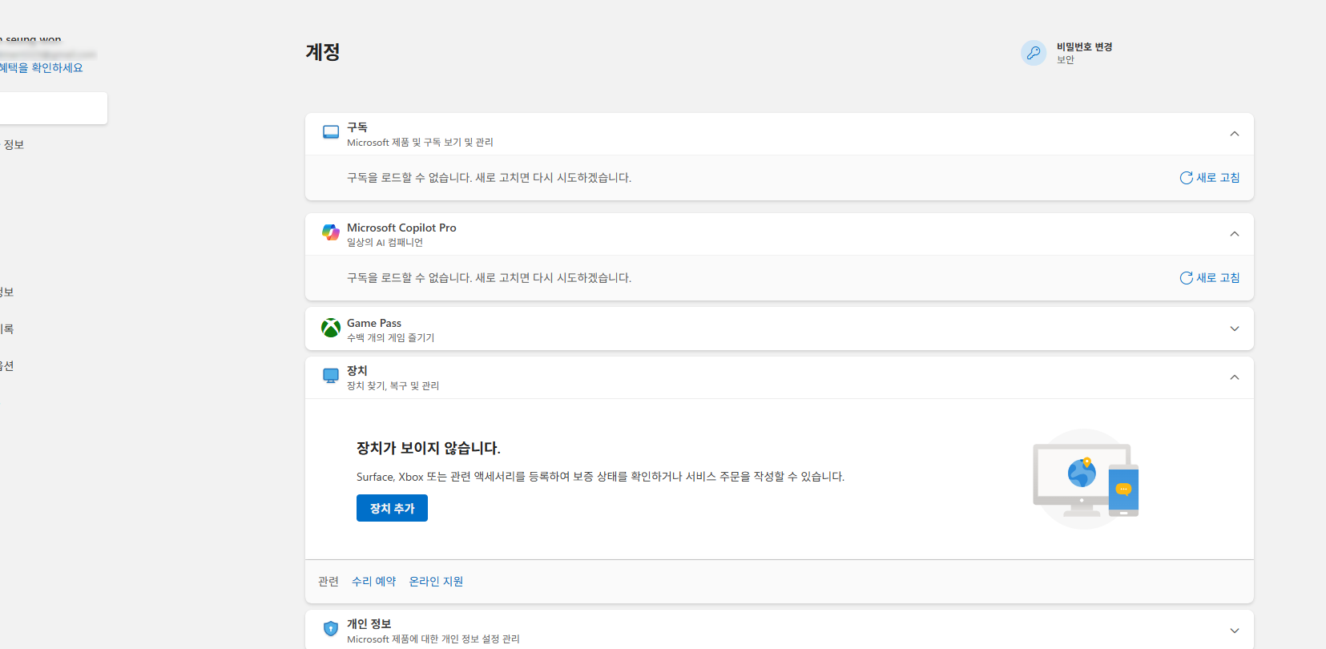Click the blue 장치 추가 button
This screenshot has width=1326, height=649.
(392, 508)
